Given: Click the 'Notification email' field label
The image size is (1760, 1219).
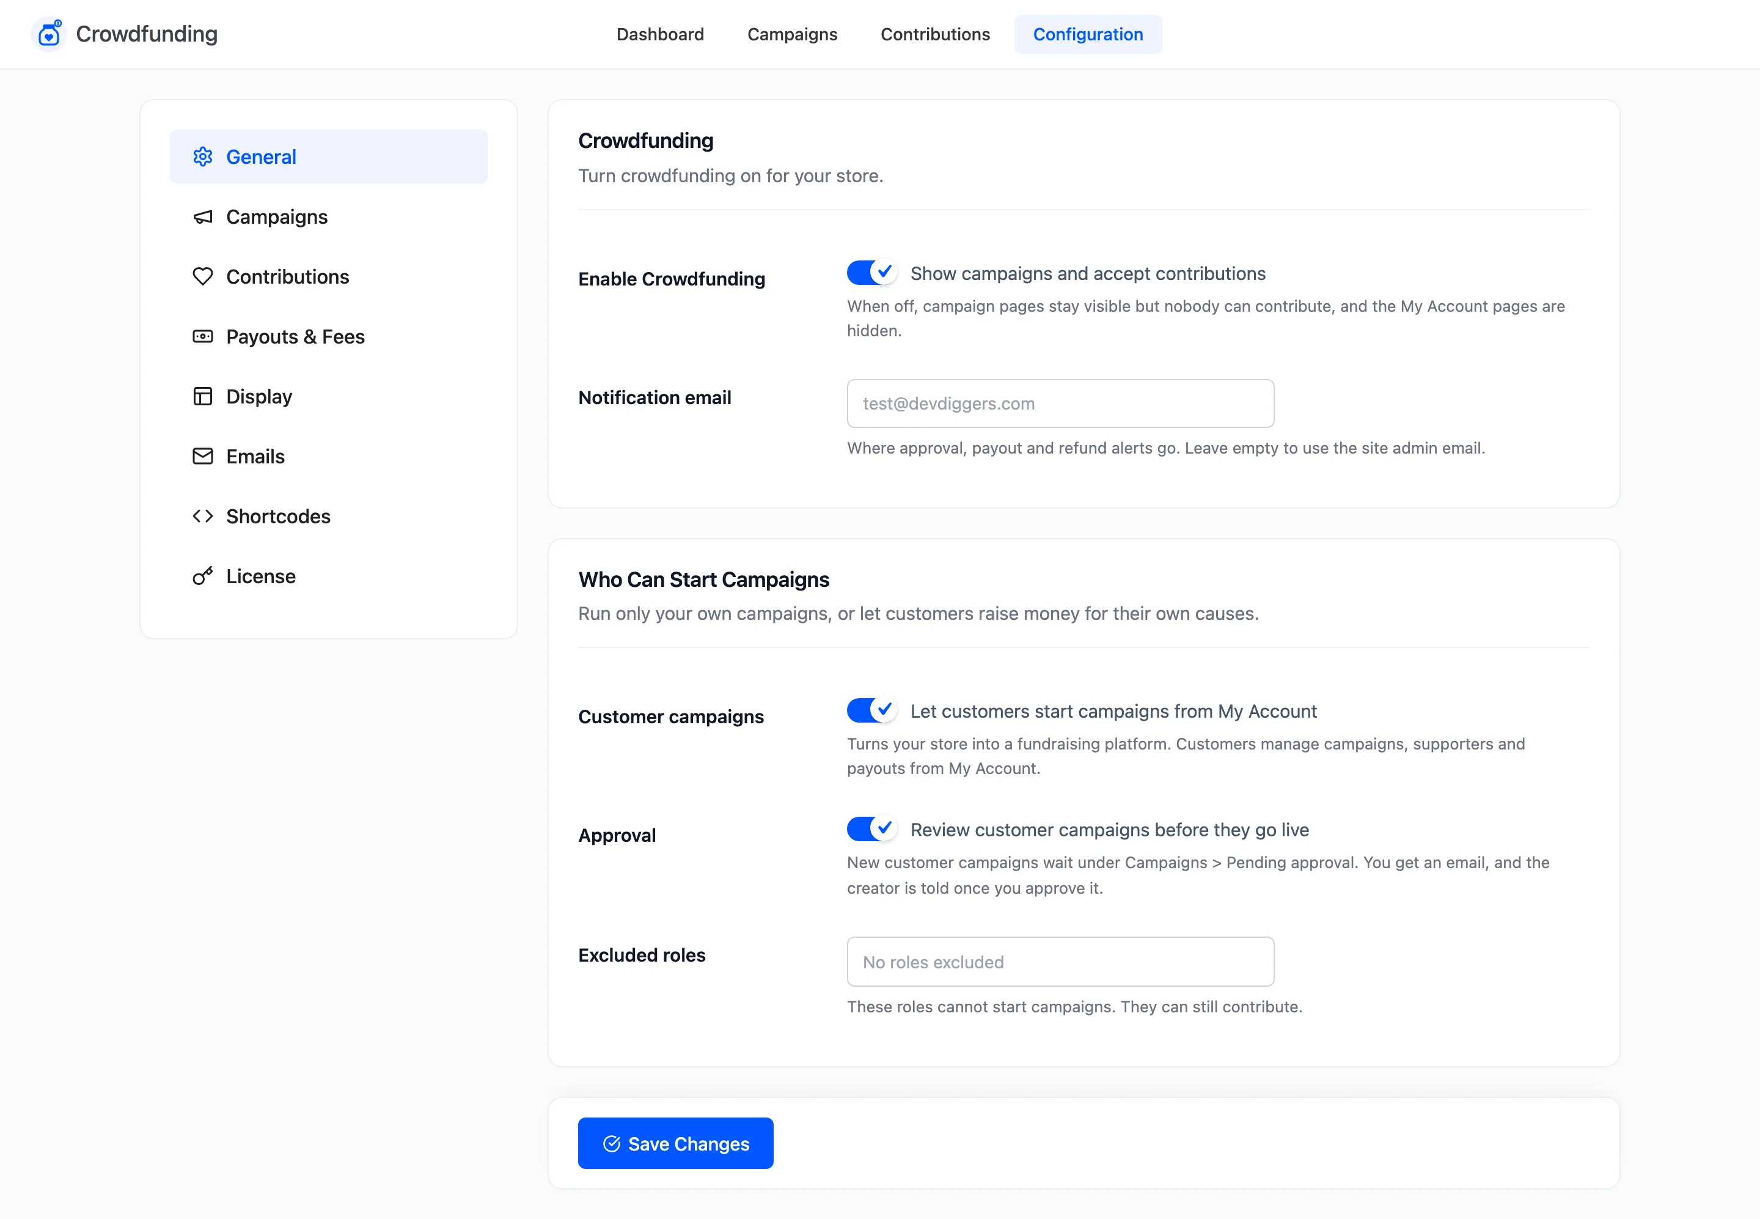Looking at the screenshot, I should (x=654, y=397).
